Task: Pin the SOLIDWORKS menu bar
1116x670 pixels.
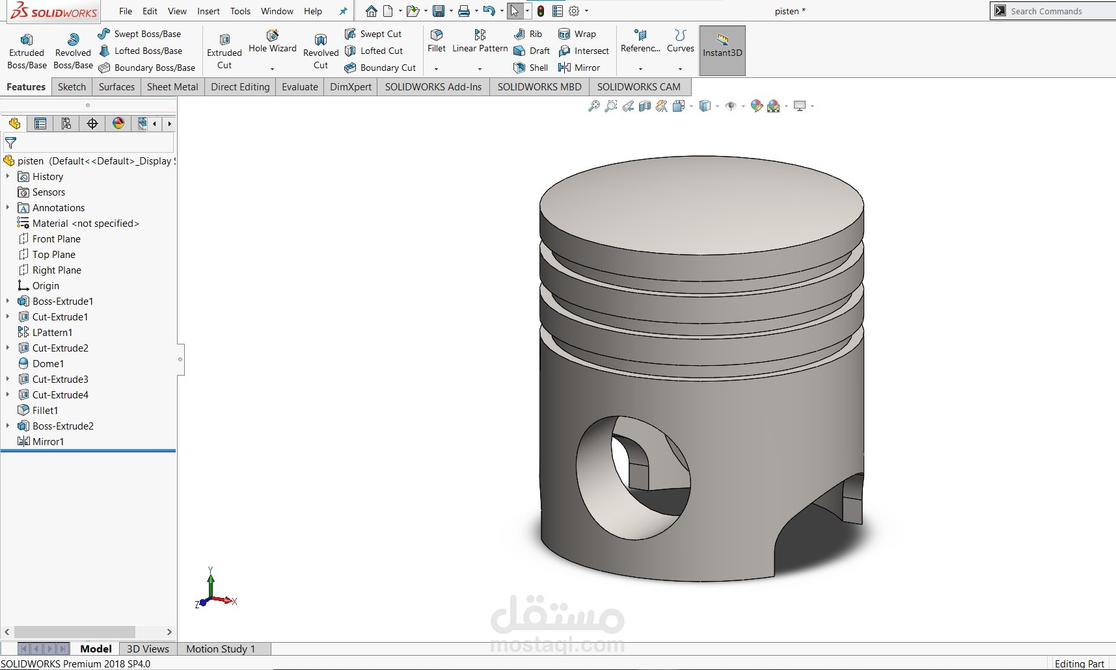Action: tap(344, 11)
